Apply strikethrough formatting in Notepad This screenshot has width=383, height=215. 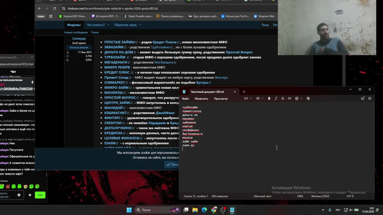click(x=283, y=99)
